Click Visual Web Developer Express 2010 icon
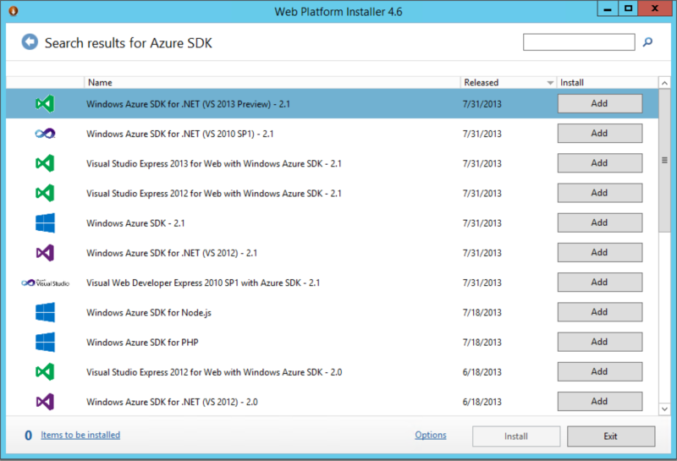Screen dimensions: 677x461 pyautogui.click(x=45, y=283)
